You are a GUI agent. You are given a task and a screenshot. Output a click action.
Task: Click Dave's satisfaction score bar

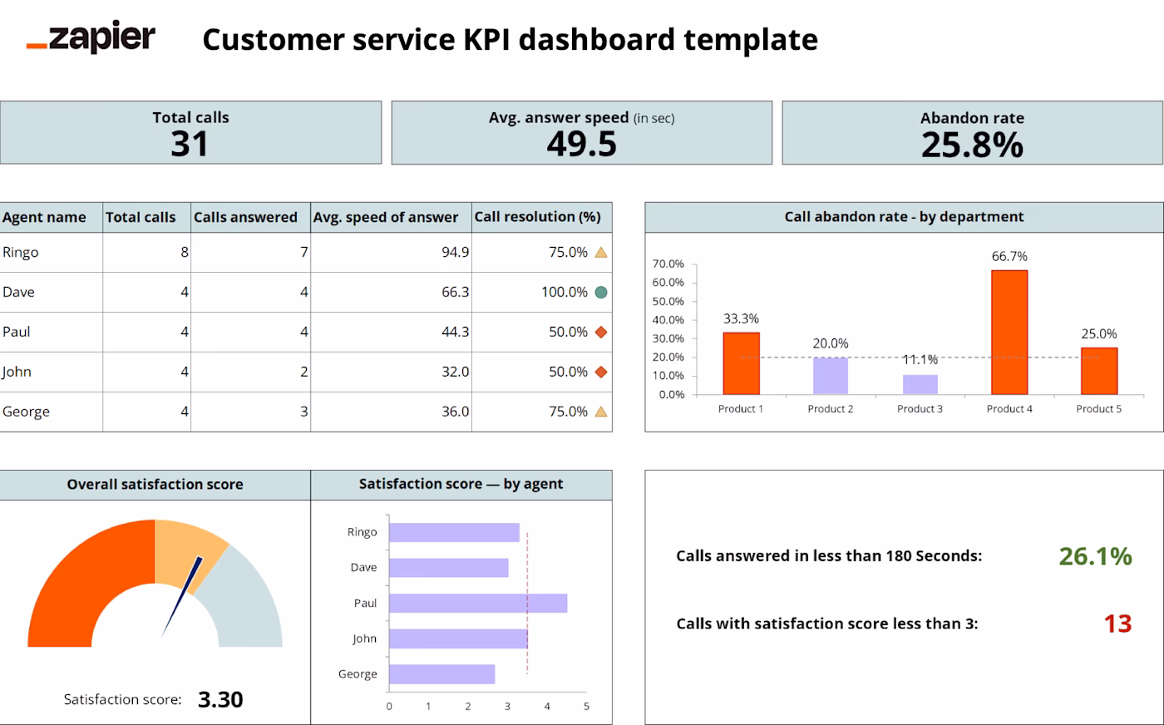tap(449, 568)
